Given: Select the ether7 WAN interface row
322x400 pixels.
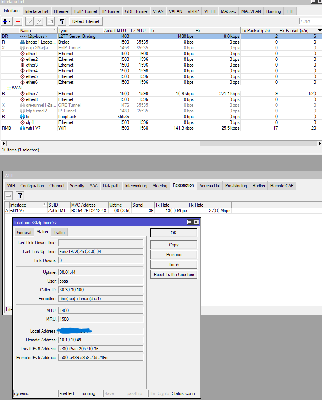Looking at the screenshot, I should click(x=32, y=94).
